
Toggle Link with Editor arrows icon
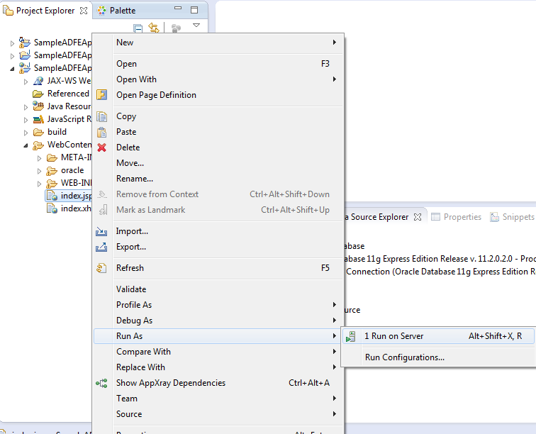click(x=154, y=28)
